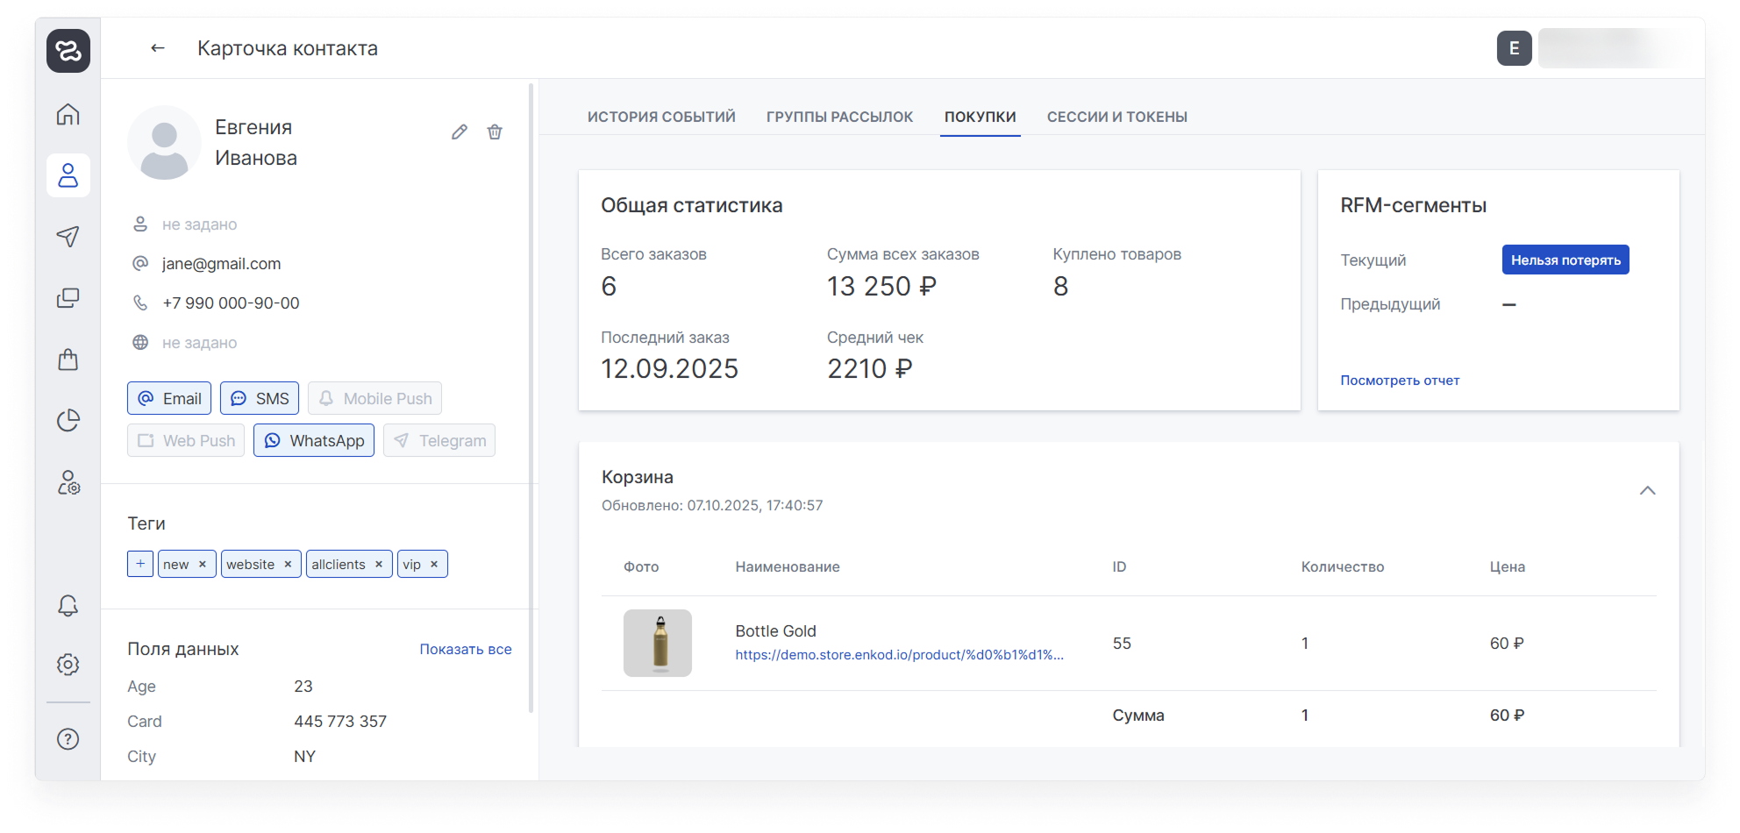Open the Сессии и токены tab
Viewport: 1740px width, 833px height.
point(1116,117)
